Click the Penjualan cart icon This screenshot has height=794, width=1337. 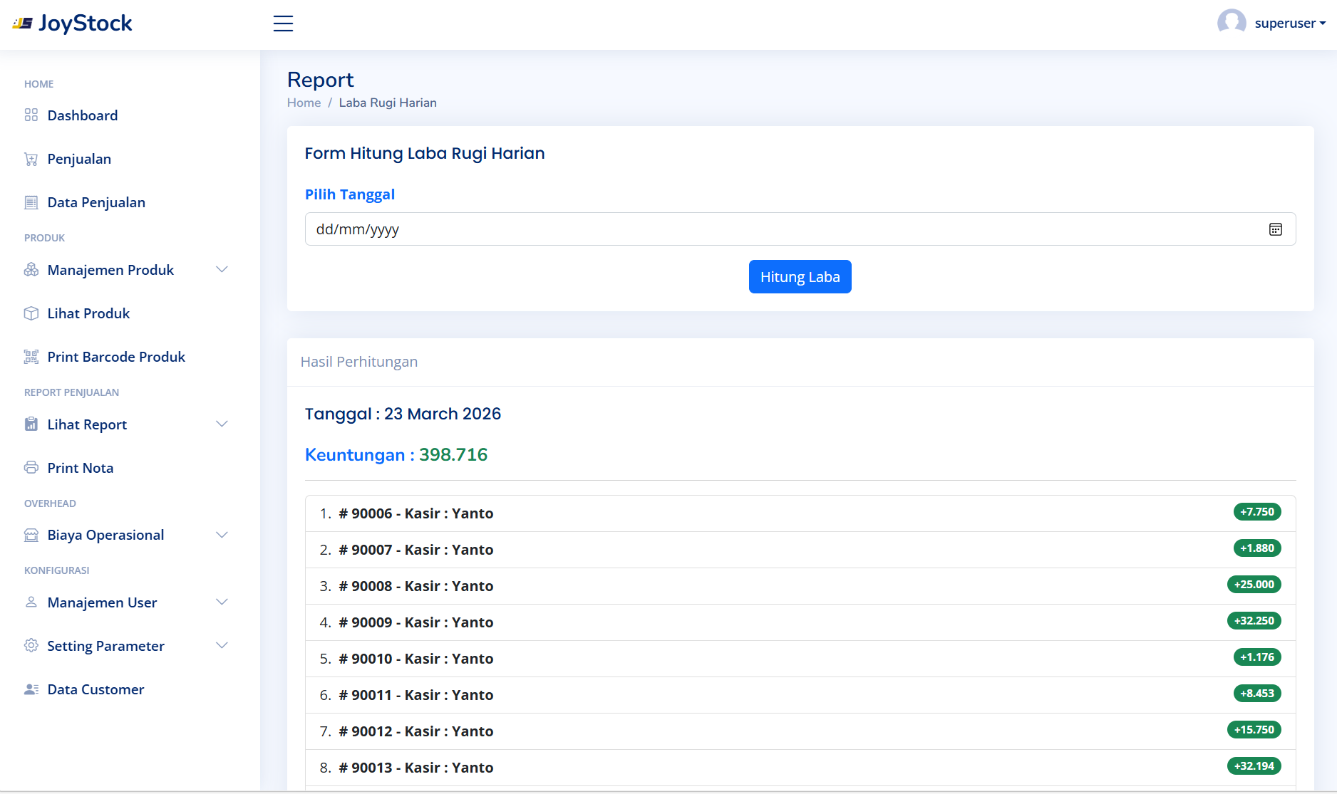pyautogui.click(x=31, y=159)
